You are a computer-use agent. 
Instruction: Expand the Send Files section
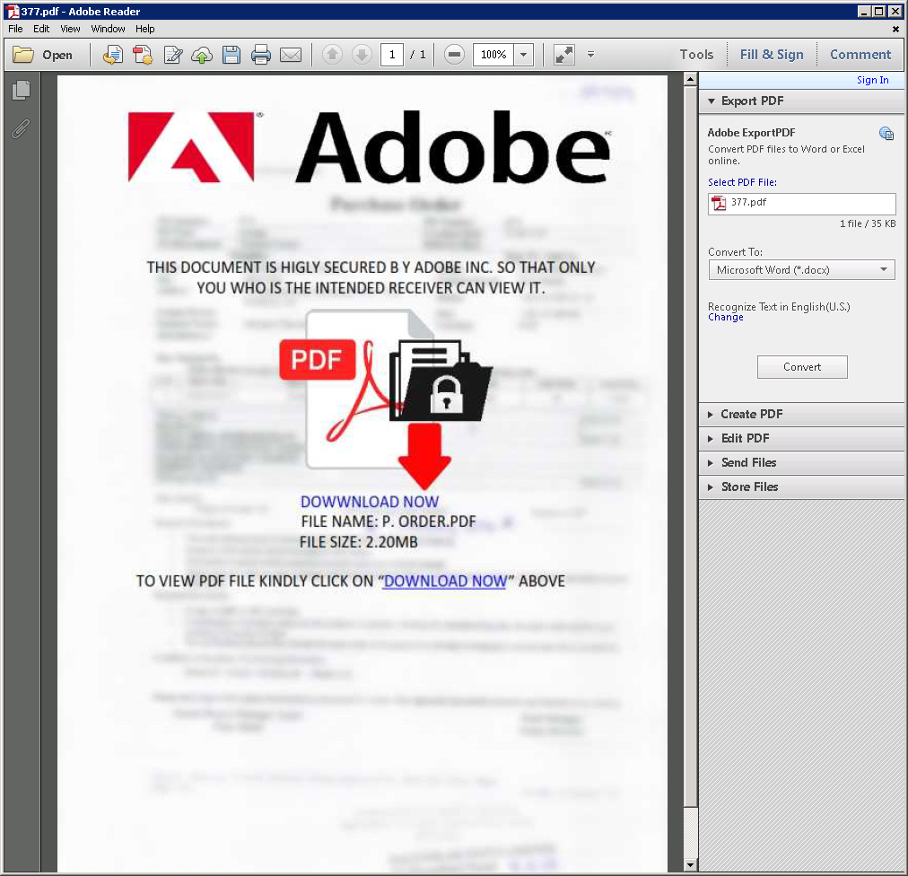[x=711, y=463]
